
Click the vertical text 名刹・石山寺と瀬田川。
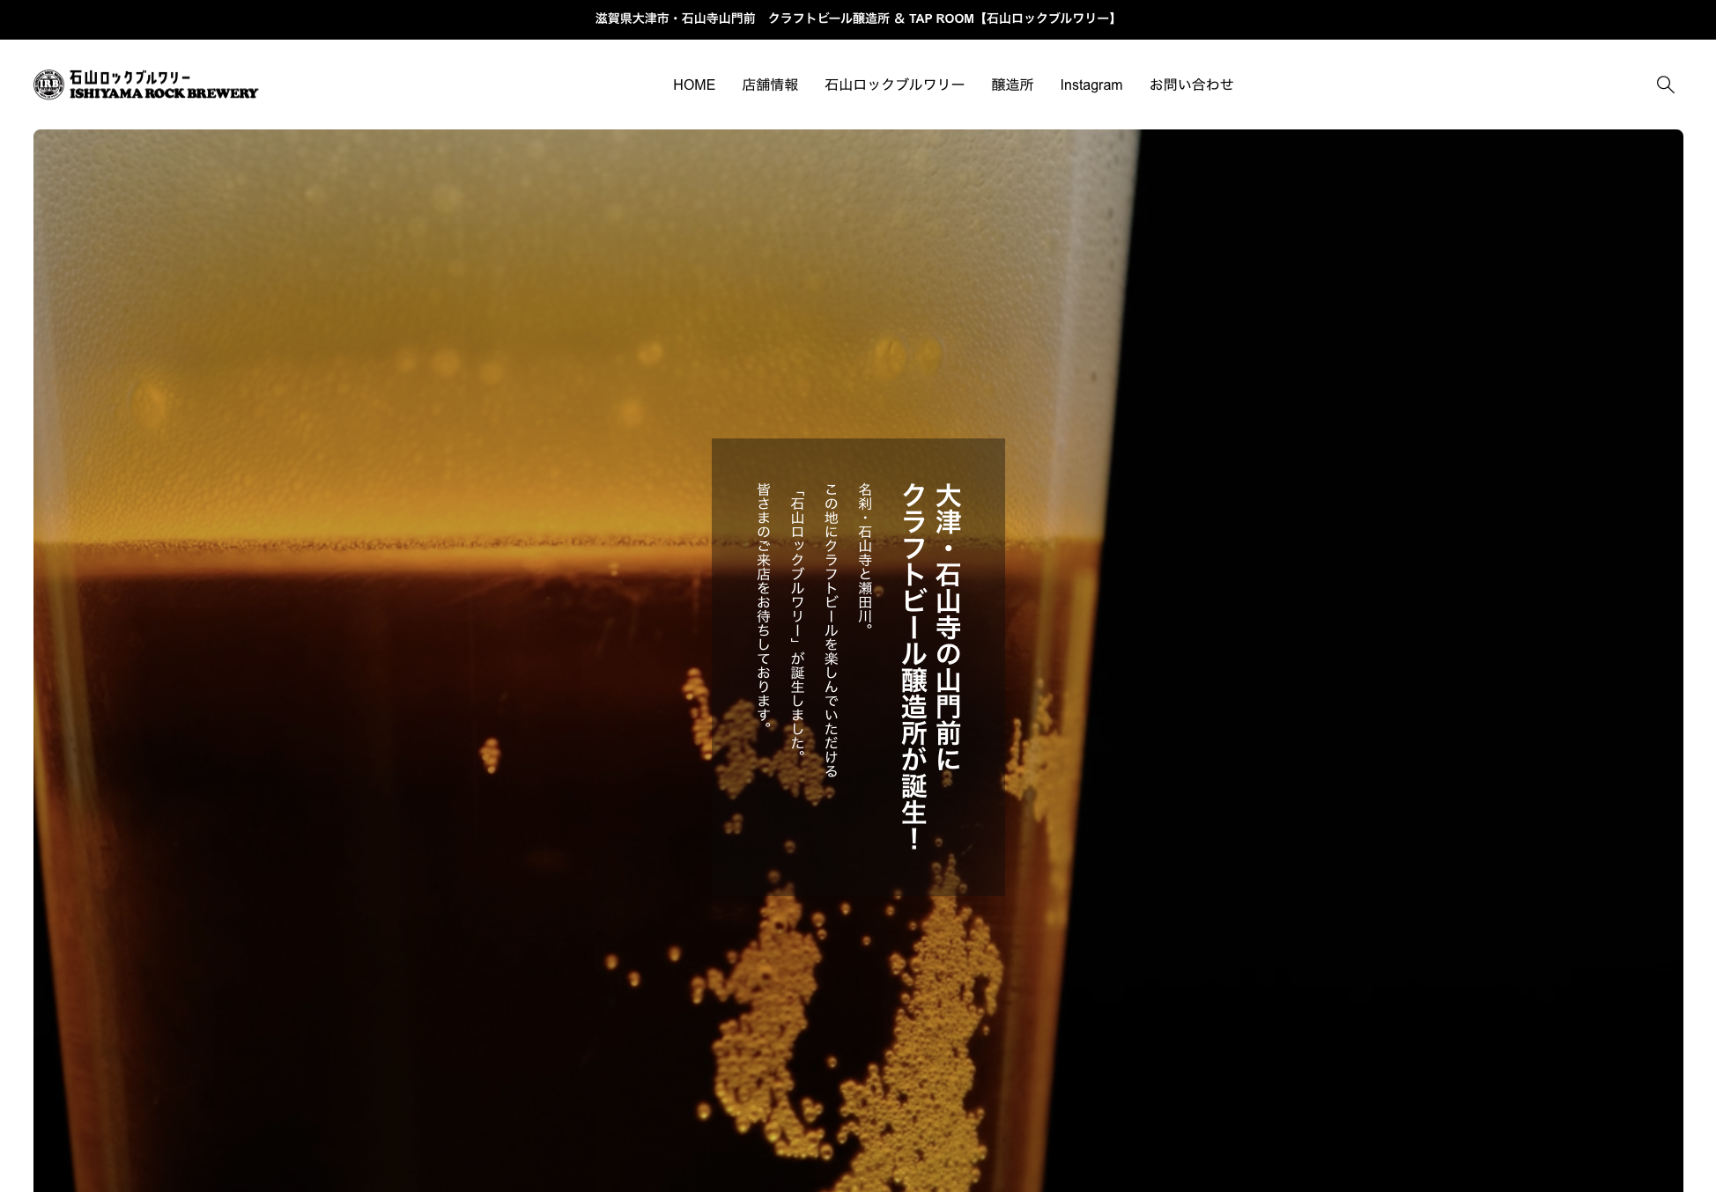pos(865,556)
